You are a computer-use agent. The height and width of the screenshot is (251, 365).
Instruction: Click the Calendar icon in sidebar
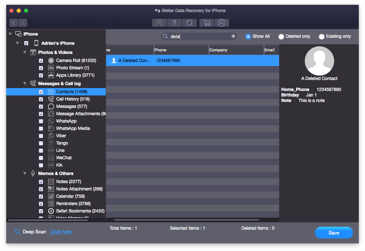(x=51, y=196)
